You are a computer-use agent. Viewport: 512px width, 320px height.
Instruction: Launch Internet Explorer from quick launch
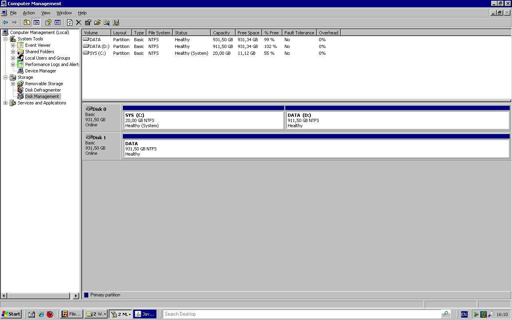coord(41,314)
